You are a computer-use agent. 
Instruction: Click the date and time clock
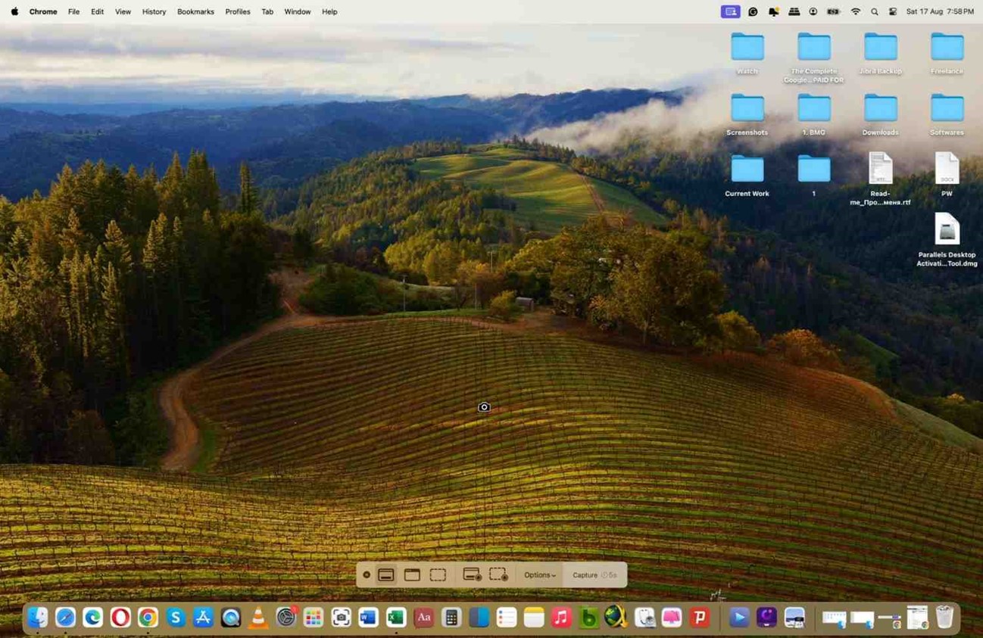coord(940,11)
